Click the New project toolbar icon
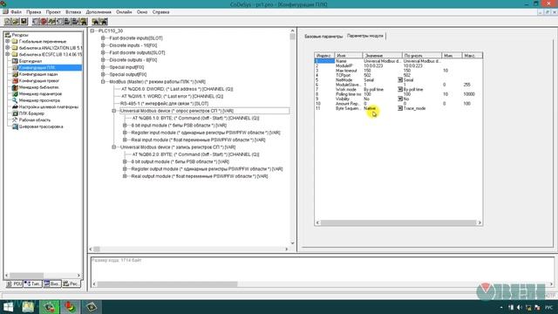Viewport: 558px width, 314px height. coord(8,22)
